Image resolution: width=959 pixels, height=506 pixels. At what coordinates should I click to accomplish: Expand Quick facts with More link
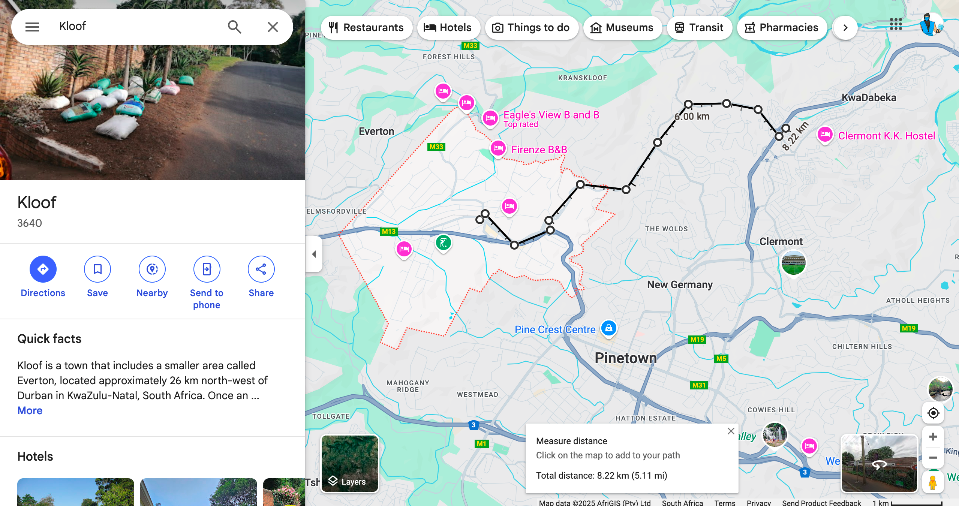coord(30,410)
